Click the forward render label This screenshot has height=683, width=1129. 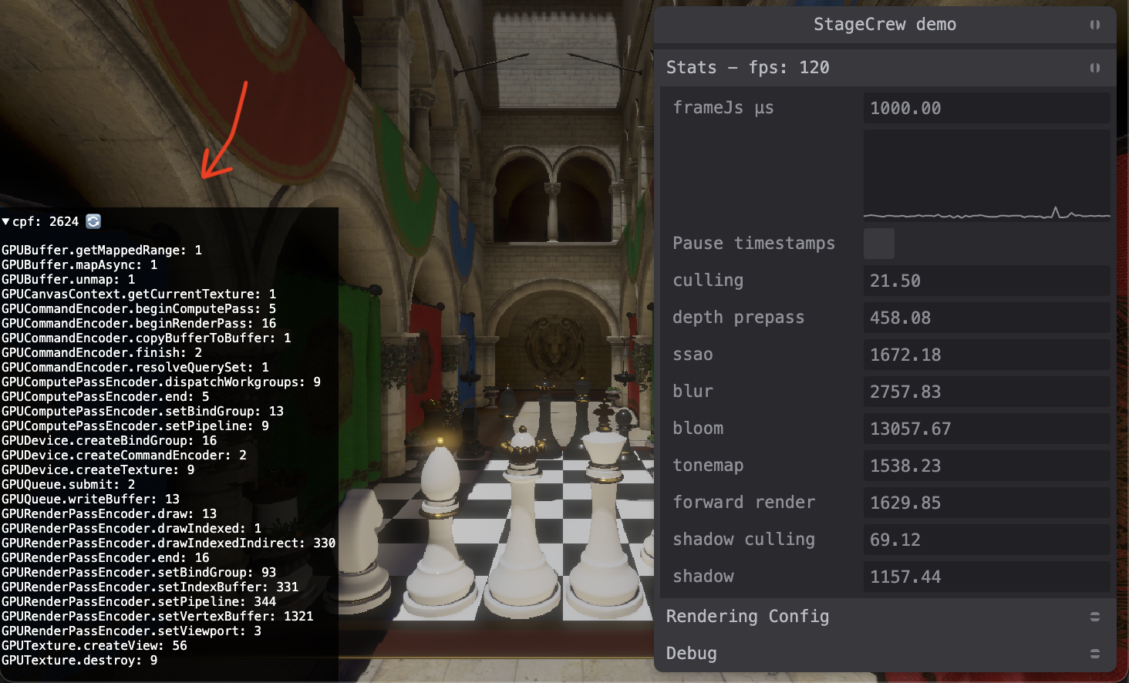pos(743,503)
